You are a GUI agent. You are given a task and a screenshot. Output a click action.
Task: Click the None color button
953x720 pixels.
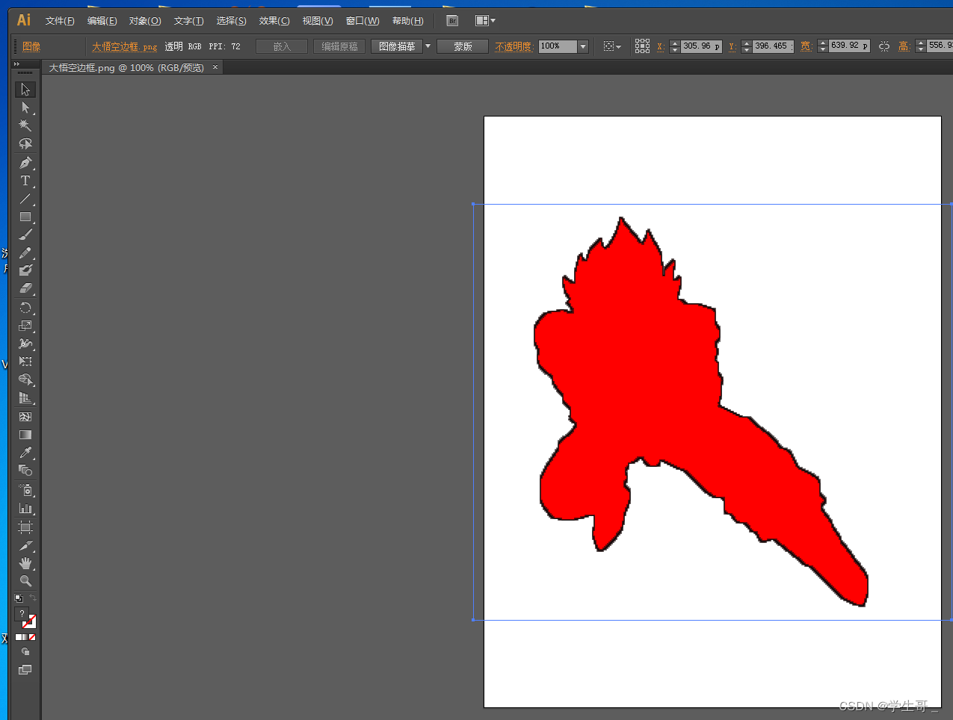click(x=32, y=637)
